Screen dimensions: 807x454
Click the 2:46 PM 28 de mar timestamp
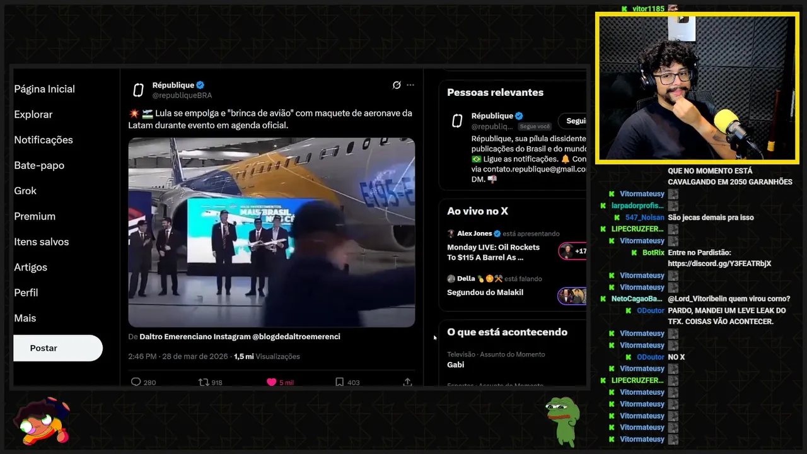click(178, 356)
